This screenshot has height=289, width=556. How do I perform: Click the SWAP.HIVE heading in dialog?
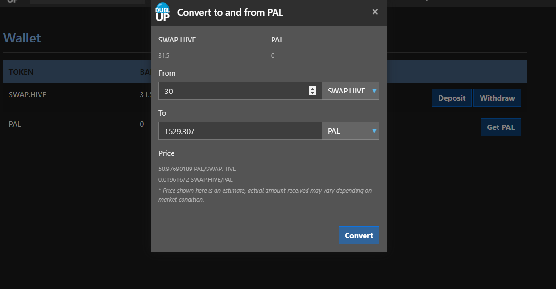tap(177, 40)
